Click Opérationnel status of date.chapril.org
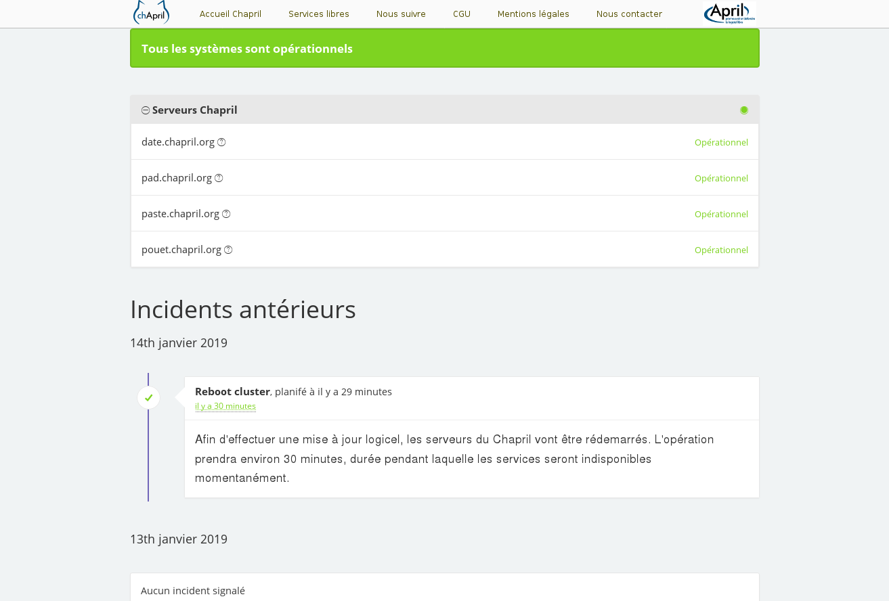Screen dimensions: 889x601 [721, 143]
